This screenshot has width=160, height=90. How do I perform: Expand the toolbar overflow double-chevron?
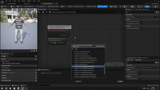click(x=120, y=6)
